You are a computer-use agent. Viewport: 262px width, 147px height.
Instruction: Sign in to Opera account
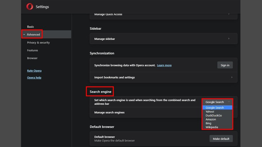pyautogui.click(x=225, y=65)
